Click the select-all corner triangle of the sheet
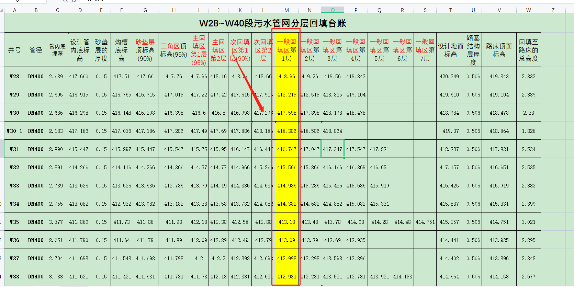 click(x=2, y=10)
